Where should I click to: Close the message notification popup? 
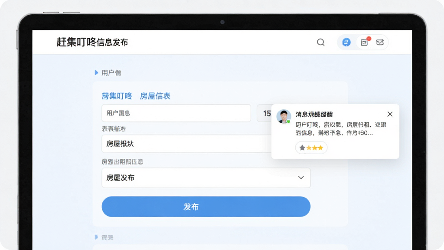tap(390, 114)
